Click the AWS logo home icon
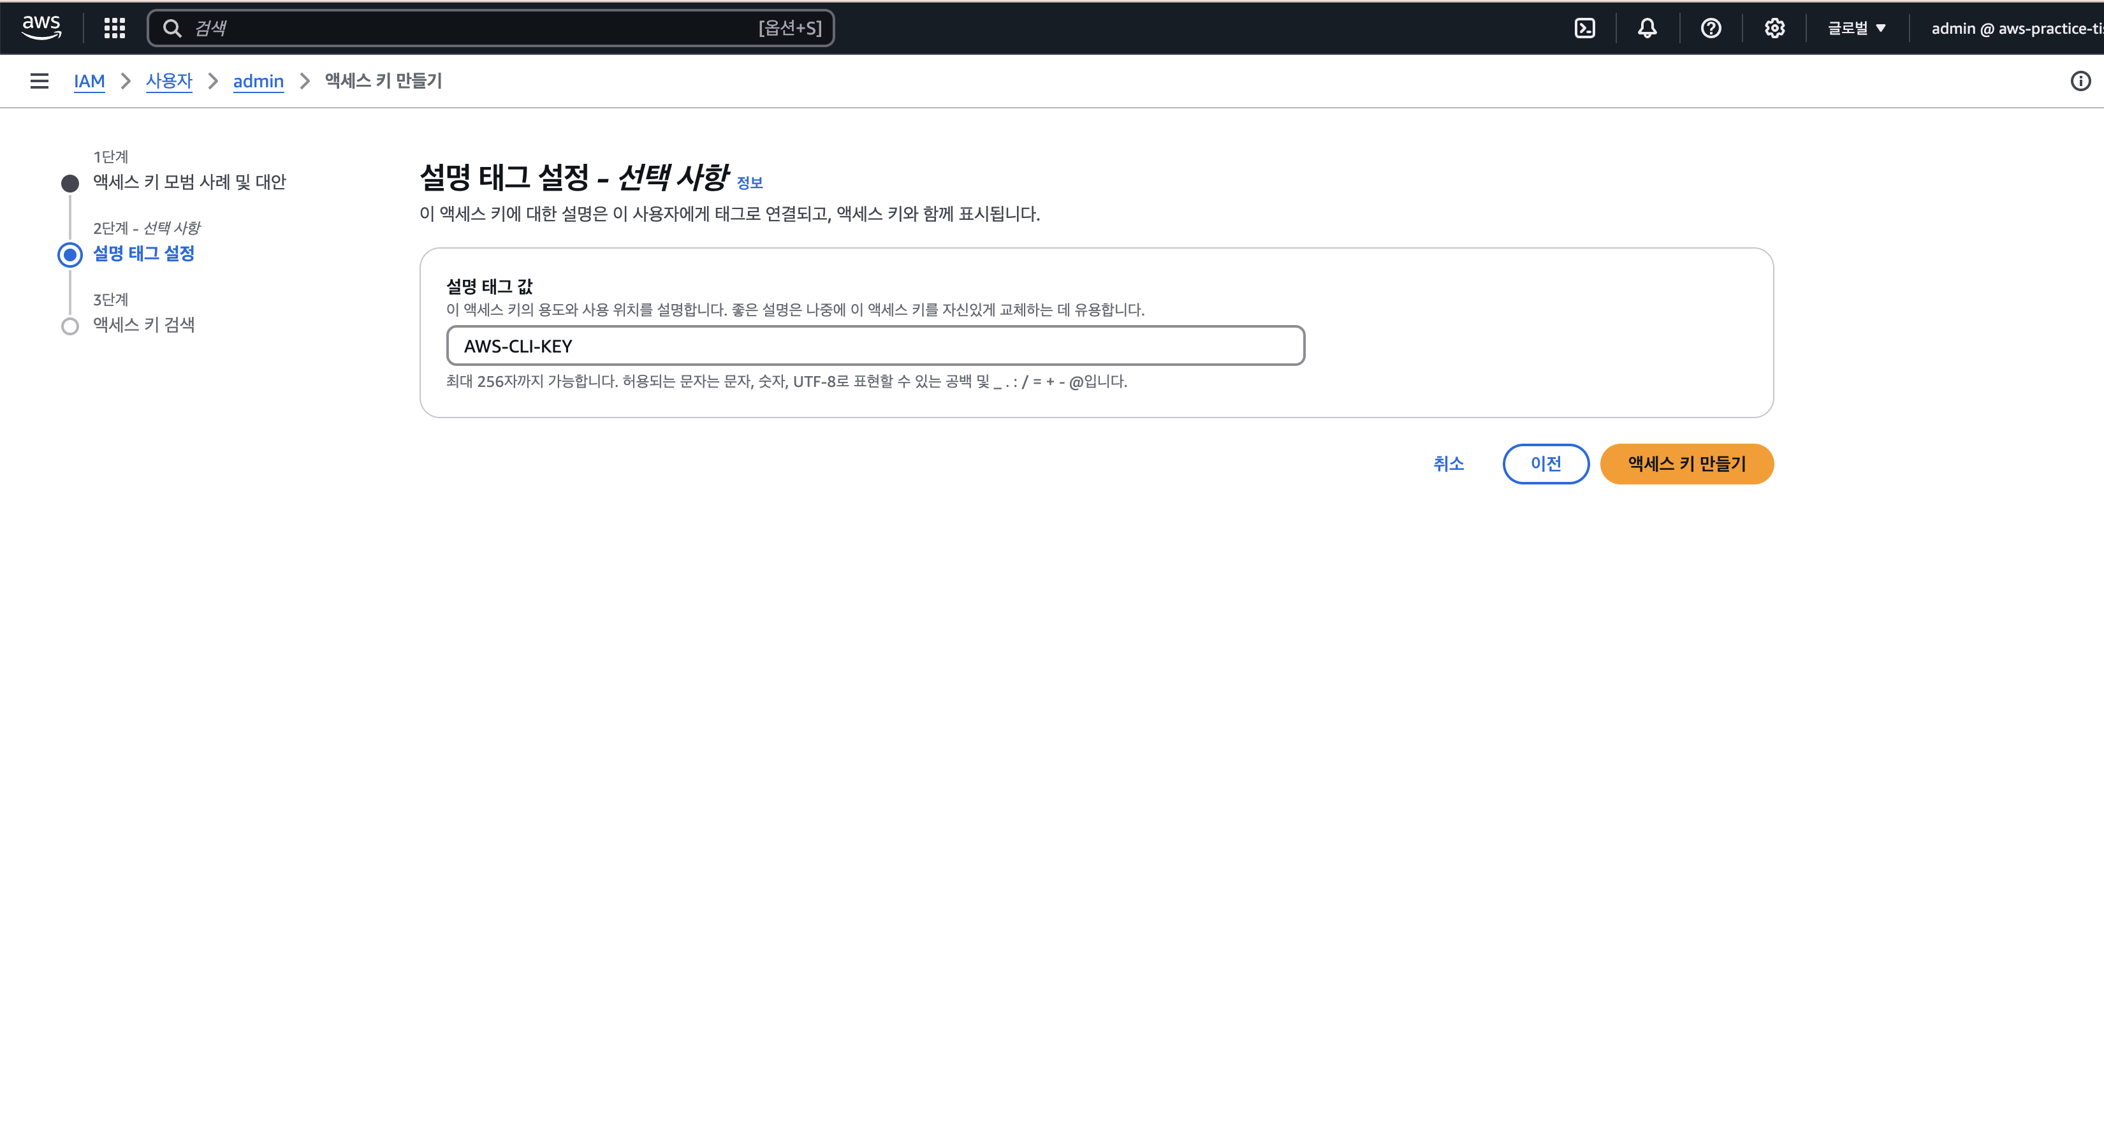Image resolution: width=2104 pixels, height=1127 pixels. [x=41, y=27]
